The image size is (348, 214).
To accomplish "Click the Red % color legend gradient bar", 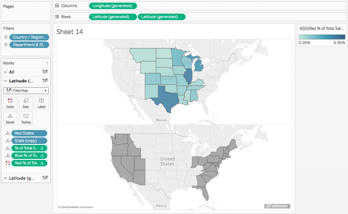I will pos(322,37).
